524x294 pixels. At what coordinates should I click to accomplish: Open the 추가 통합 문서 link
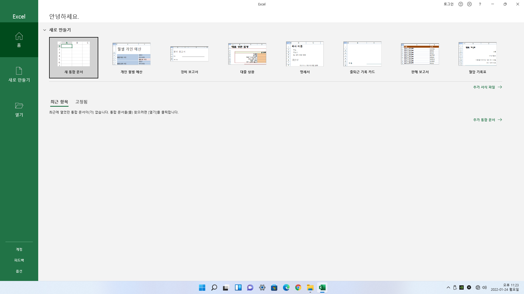pos(487,120)
